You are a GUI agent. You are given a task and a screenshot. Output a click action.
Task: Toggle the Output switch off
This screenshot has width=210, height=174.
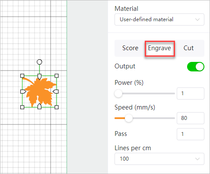point(196,67)
